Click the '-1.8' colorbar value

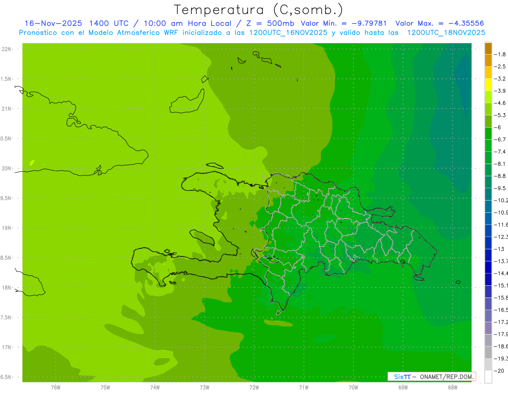(500, 54)
